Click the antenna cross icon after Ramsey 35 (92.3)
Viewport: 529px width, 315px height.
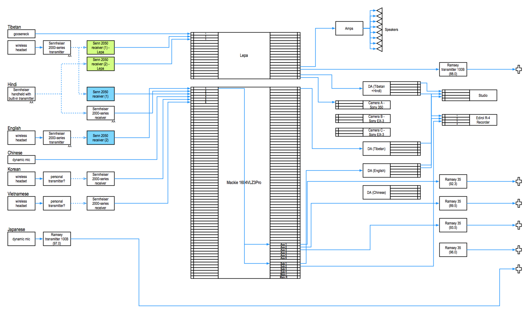(519, 181)
